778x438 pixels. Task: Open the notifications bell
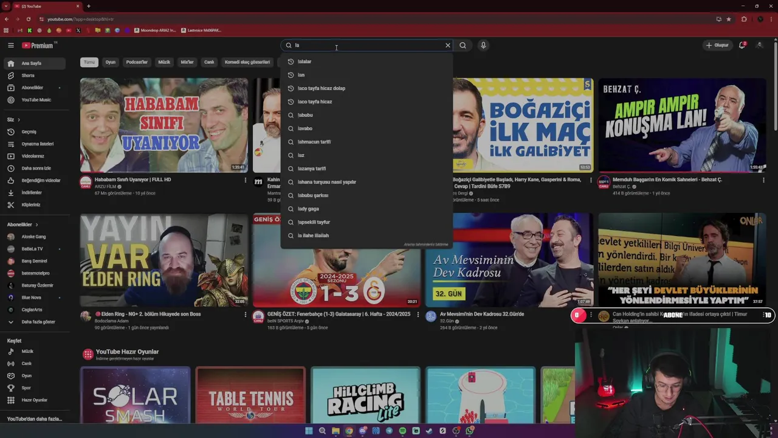tap(742, 45)
